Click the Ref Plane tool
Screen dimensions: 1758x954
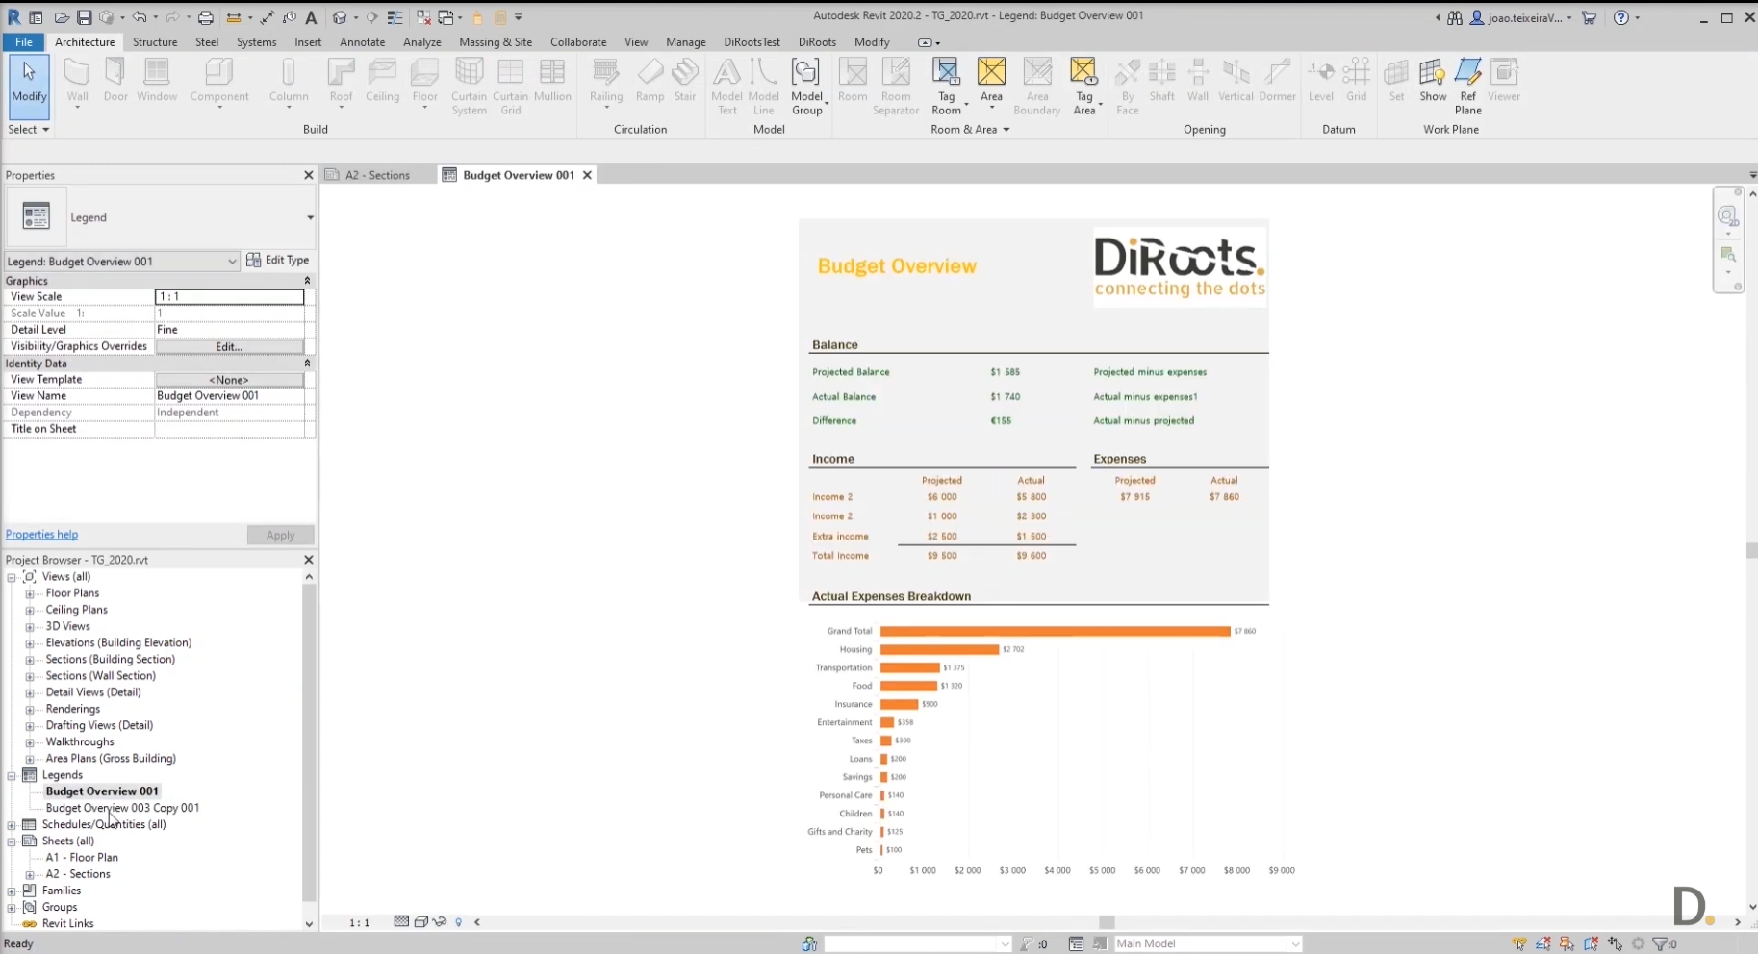pos(1467,75)
